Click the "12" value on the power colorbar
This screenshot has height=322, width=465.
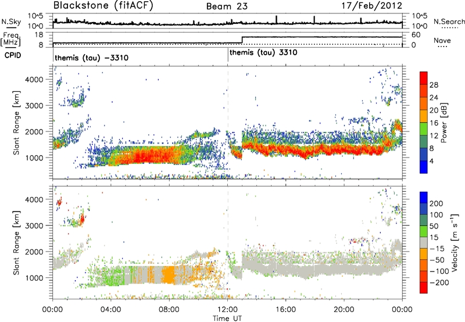pyautogui.click(x=434, y=136)
